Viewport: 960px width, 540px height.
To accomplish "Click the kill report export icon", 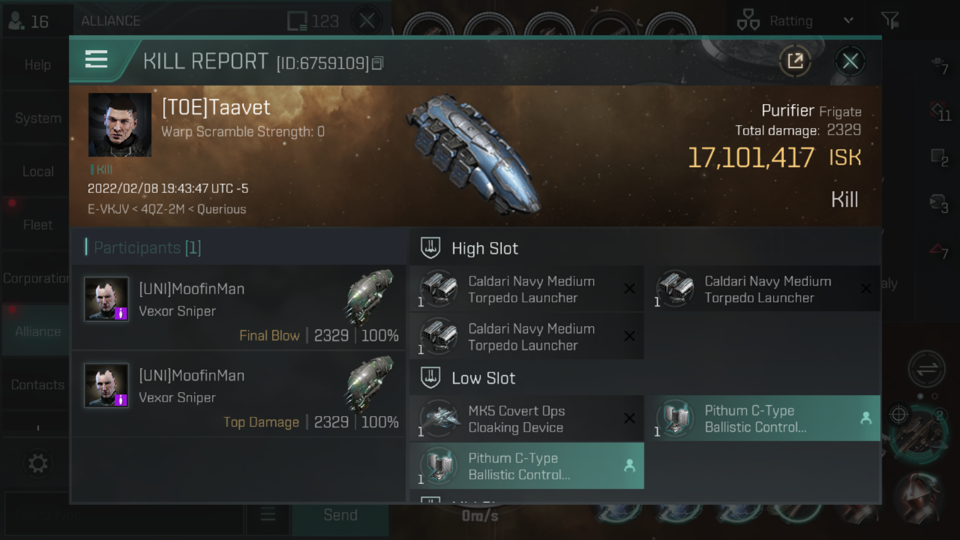I will point(795,60).
